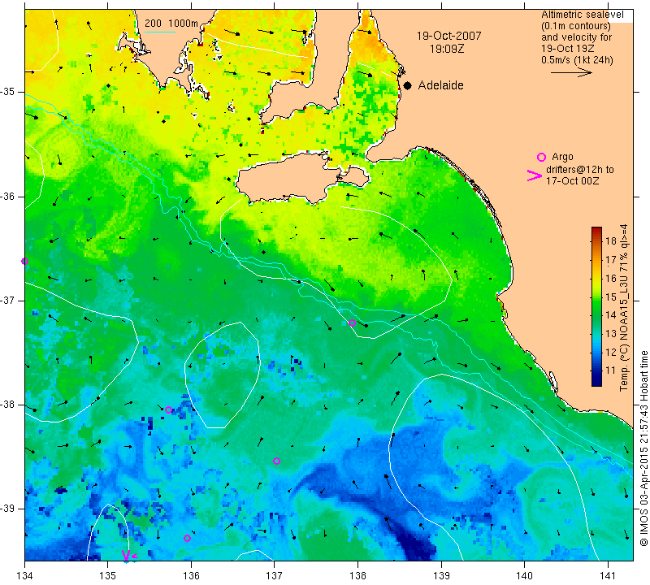650x585 pixels.
Task: Click the Argo float near 136E, 39.3S
Action: point(187,539)
